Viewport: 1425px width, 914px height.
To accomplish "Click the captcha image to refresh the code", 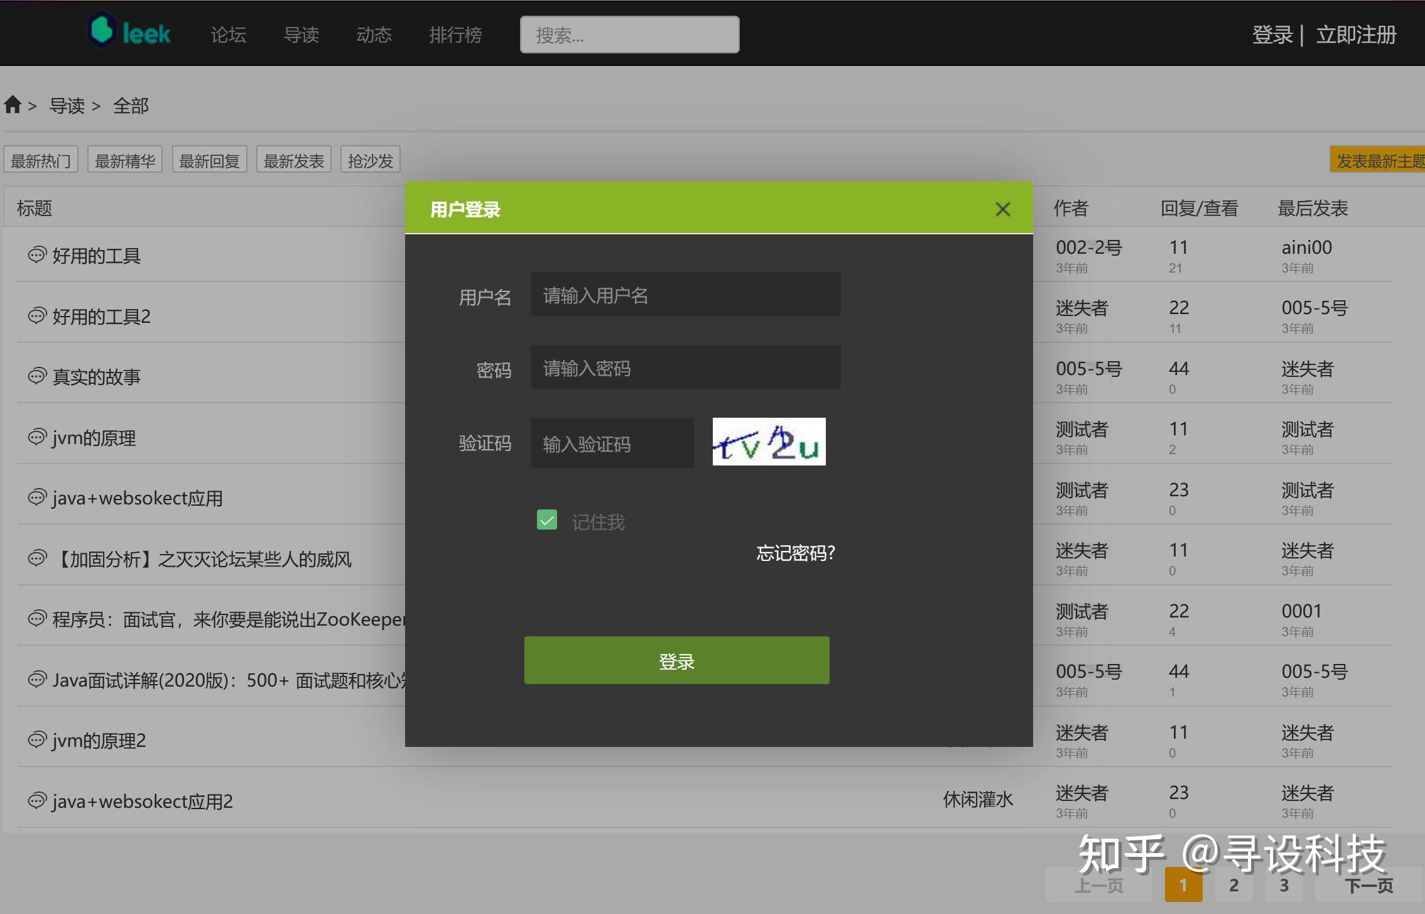I will [767, 442].
